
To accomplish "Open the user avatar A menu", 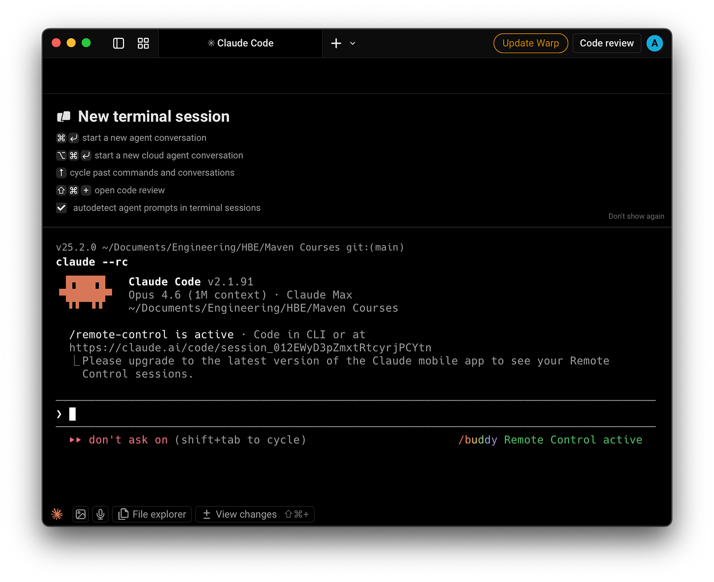I will tap(655, 43).
